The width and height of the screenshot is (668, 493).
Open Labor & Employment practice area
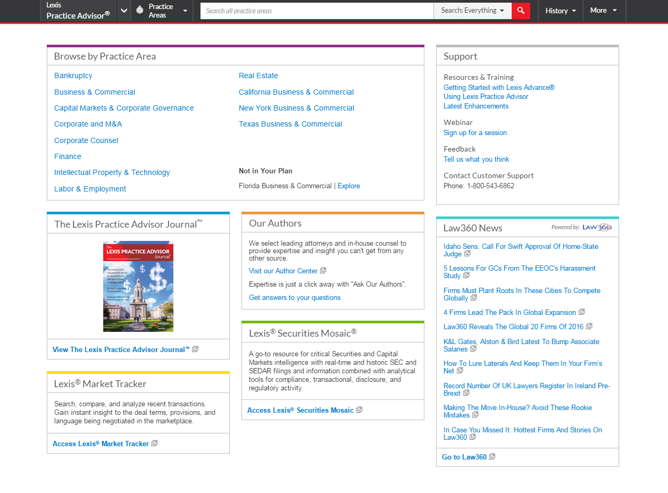pyautogui.click(x=90, y=189)
